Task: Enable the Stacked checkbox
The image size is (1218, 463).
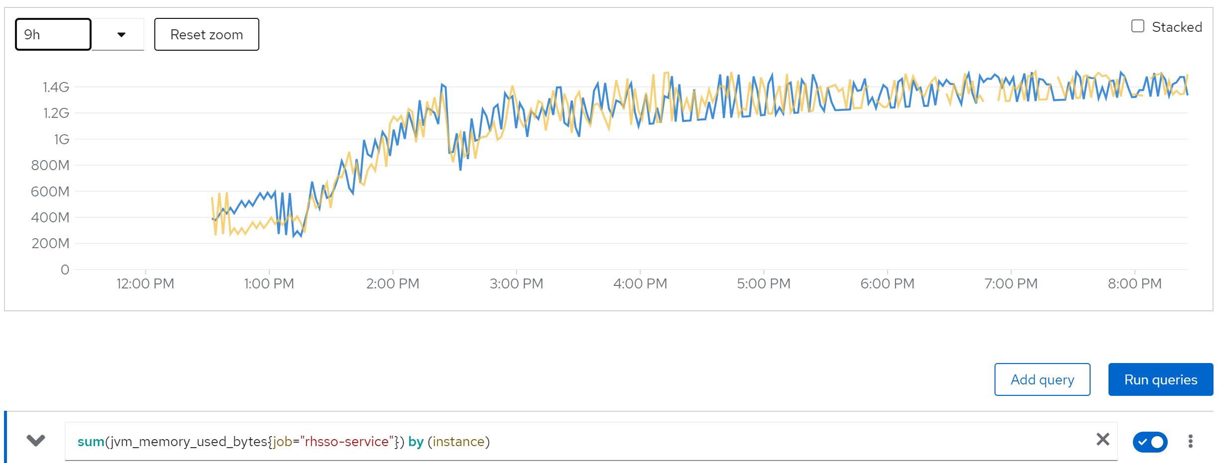Action: [1137, 26]
